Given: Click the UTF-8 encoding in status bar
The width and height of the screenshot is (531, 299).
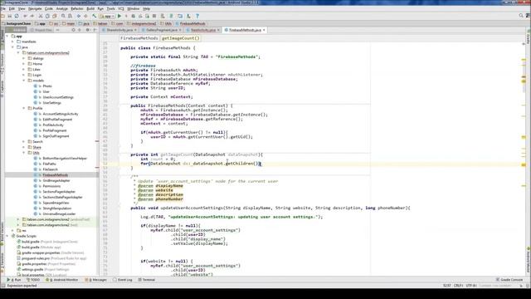Looking at the screenshot, I should [x=471, y=286].
